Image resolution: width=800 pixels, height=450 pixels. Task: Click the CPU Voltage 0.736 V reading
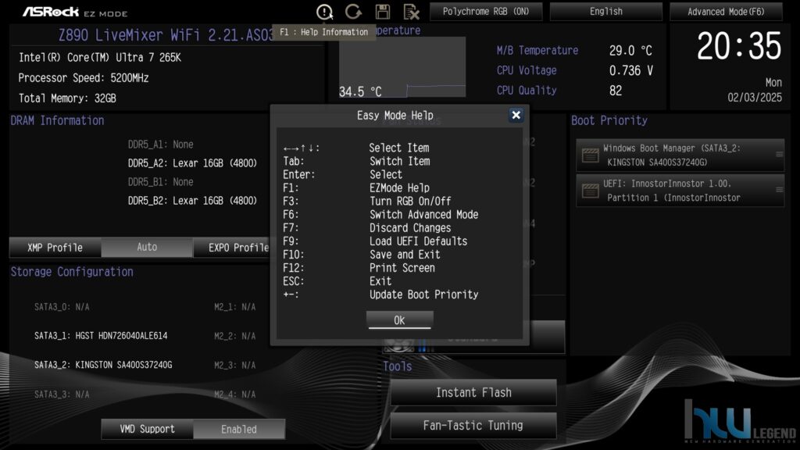tap(630, 70)
